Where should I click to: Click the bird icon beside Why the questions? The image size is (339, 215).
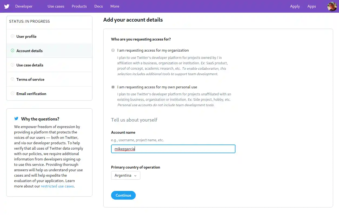[x=16, y=118]
